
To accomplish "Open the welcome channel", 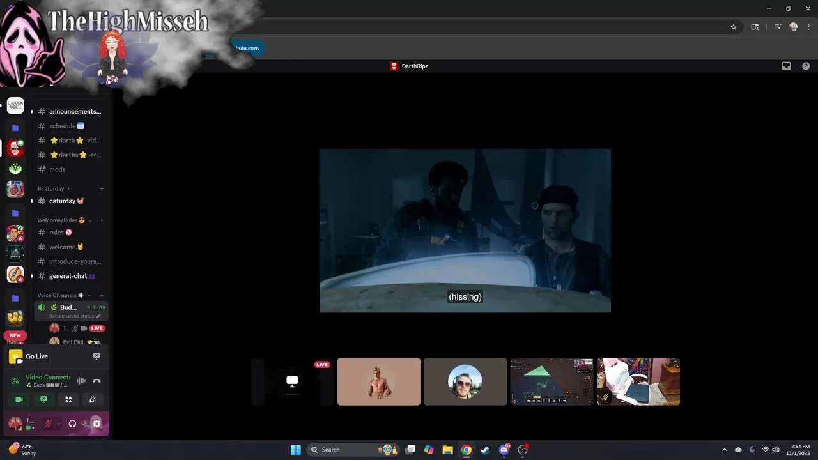I will point(70,247).
